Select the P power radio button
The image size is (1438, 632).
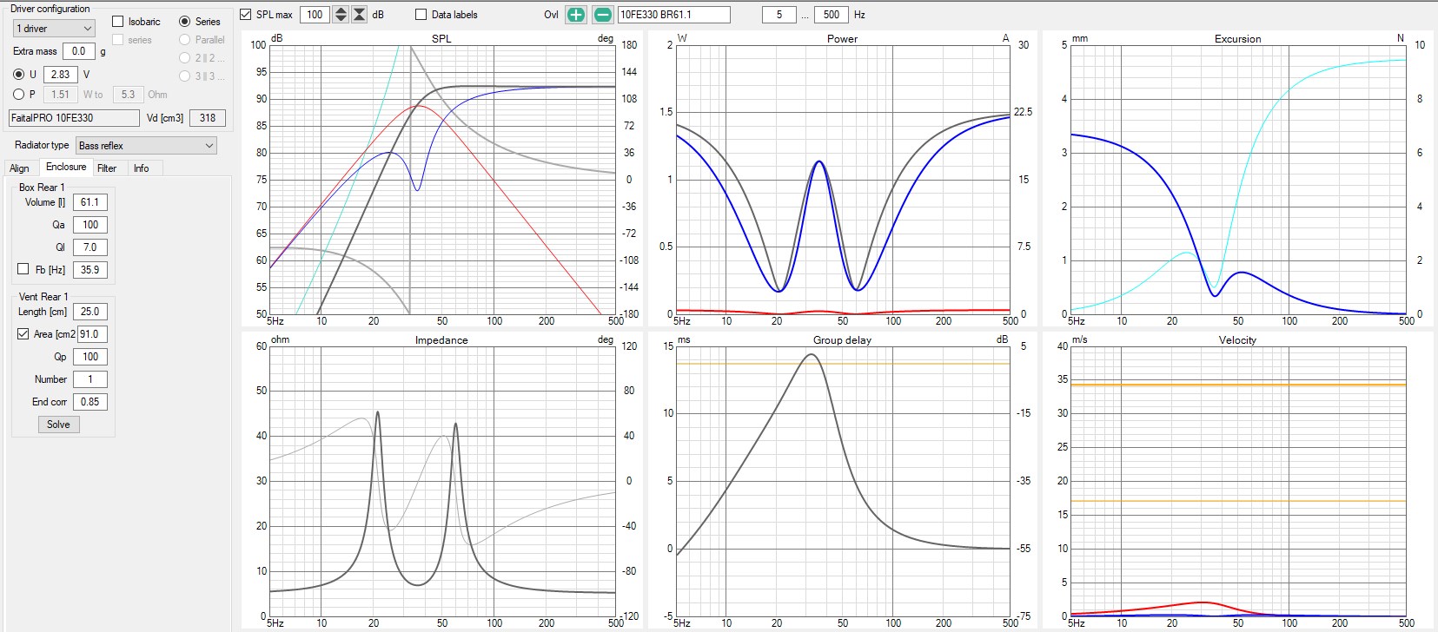point(19,95)
